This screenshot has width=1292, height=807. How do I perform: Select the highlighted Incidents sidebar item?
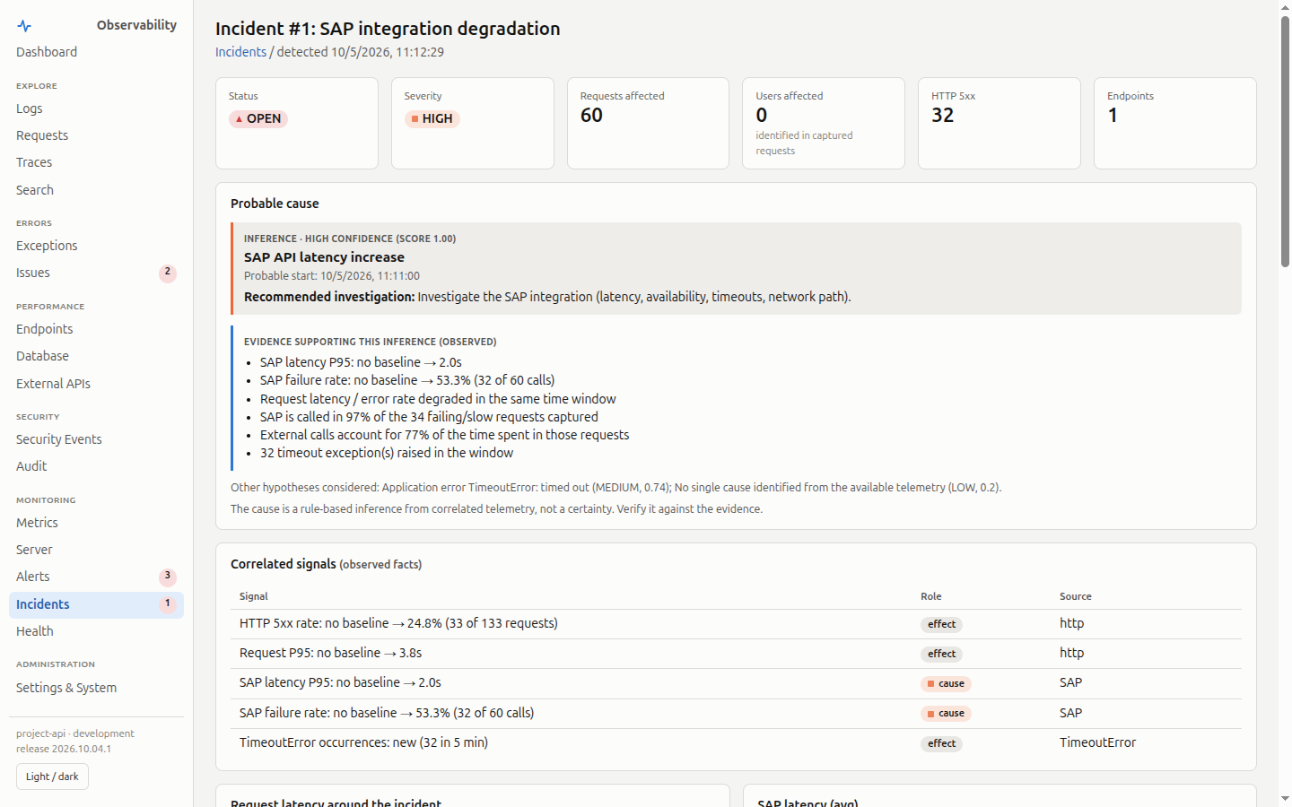point(96,604)
